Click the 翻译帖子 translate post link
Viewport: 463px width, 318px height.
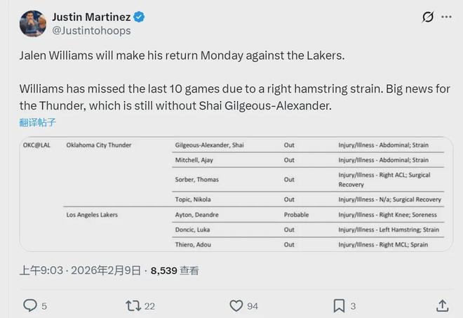[37, 123]
